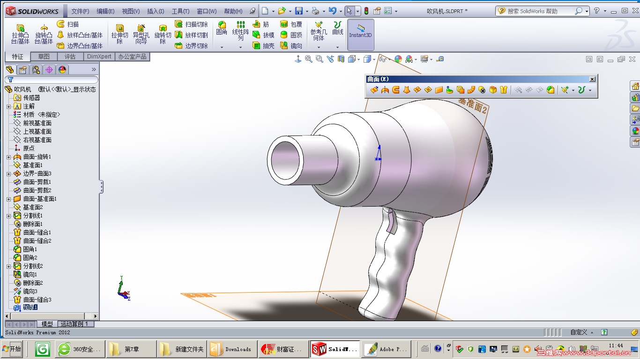Expand the 分割线2 feature node
The width and height of the screenshot is (640, 359).
pyautogui.click(x=9, y=266)
